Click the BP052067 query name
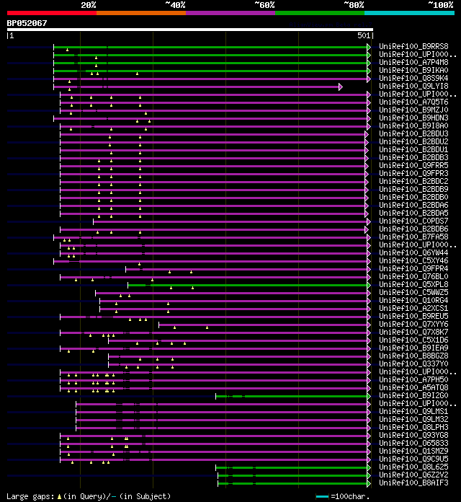The image size is (461, 502). point(27,23)
